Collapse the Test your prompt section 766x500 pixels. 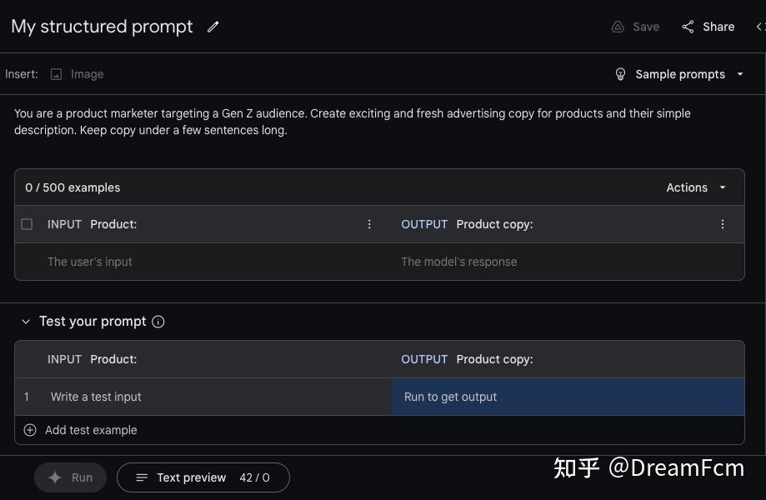click(x=25, y=322)
